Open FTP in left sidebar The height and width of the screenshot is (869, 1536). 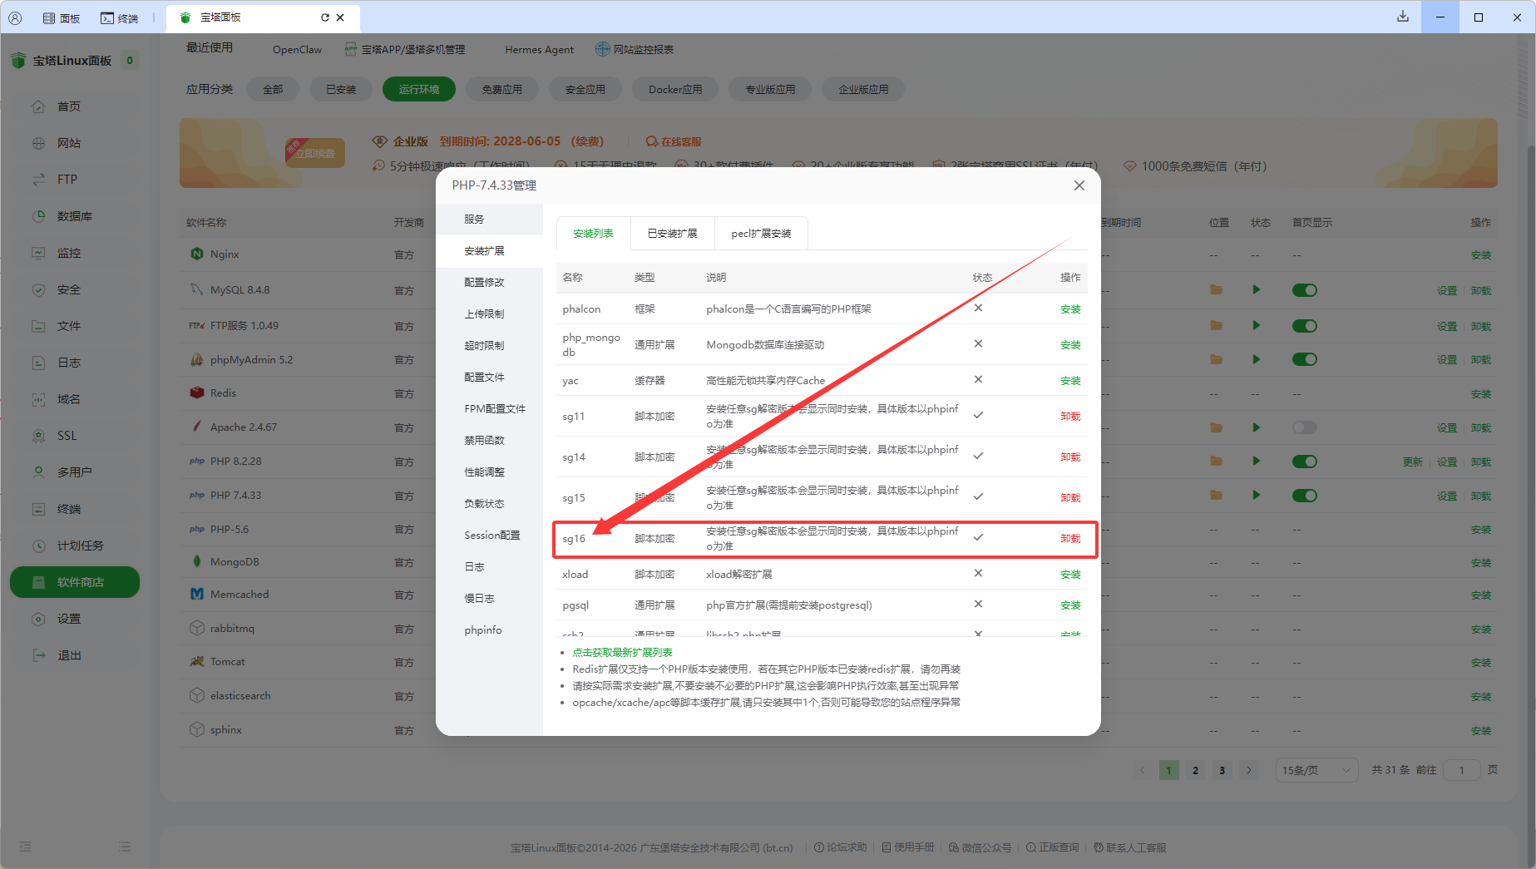pos(75,180)
